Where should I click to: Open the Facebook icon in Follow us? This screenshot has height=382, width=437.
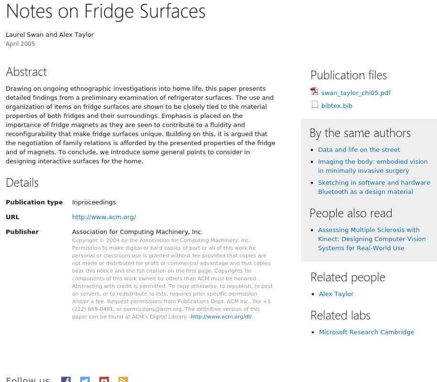pos(66,380)
